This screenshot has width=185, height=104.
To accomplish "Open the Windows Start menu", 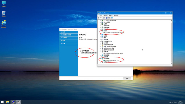I will 2,102.
